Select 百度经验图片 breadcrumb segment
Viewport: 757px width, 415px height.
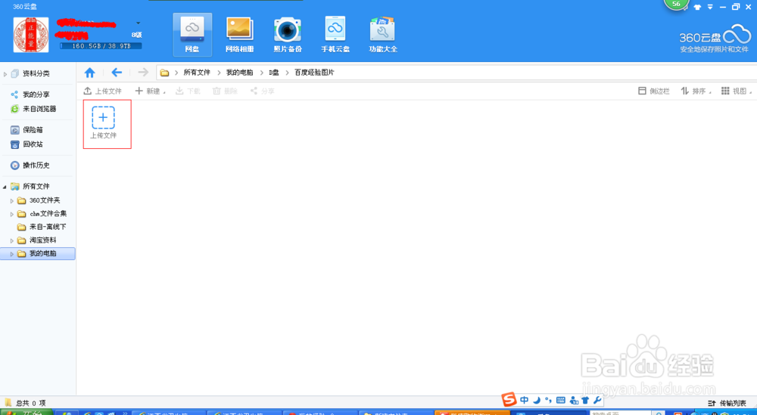coord(314,73)
